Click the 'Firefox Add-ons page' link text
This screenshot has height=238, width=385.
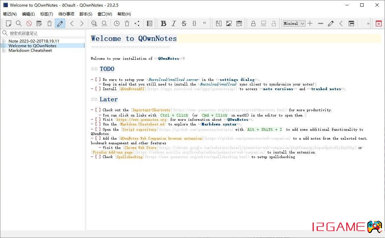coord(113,152)
